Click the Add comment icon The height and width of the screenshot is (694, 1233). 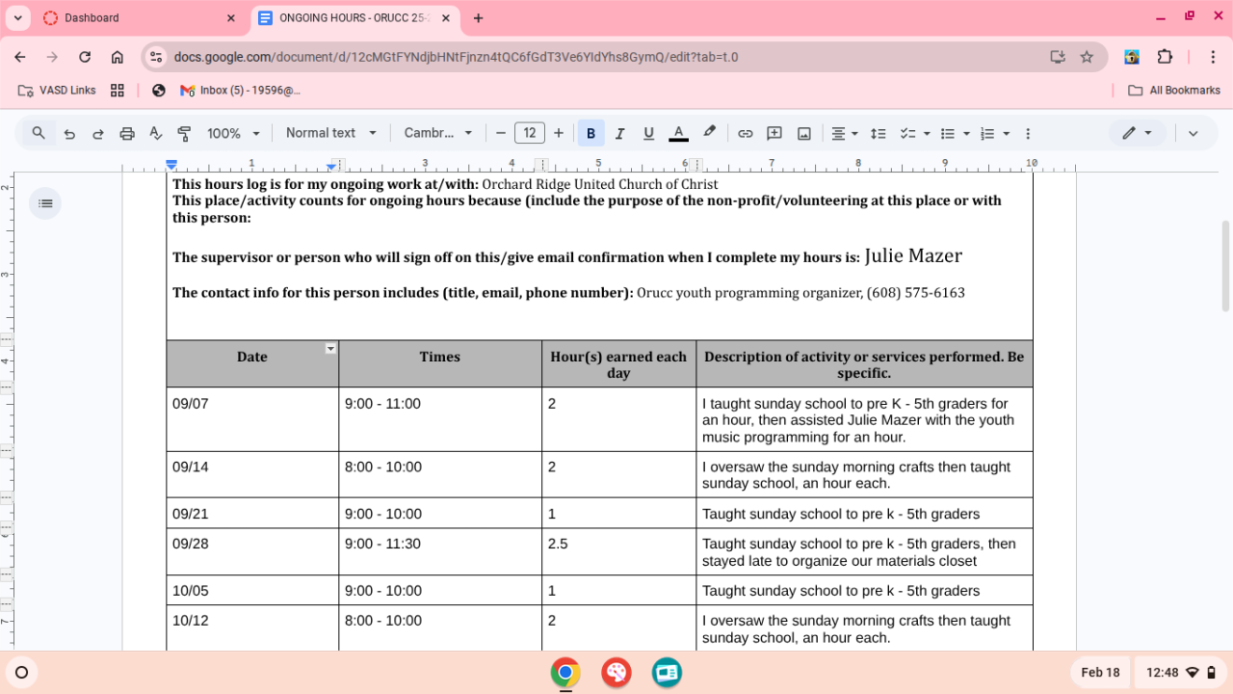click(774, 134)
